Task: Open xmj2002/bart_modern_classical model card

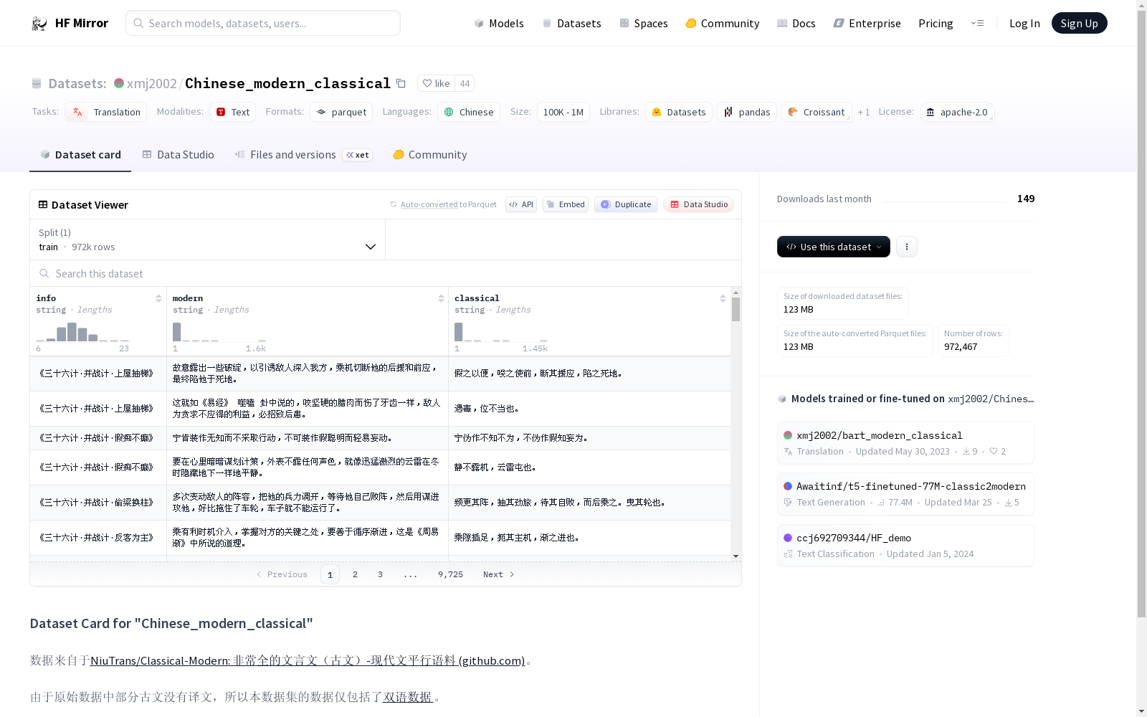Action: pyautogui.click(x=905, y=443)
